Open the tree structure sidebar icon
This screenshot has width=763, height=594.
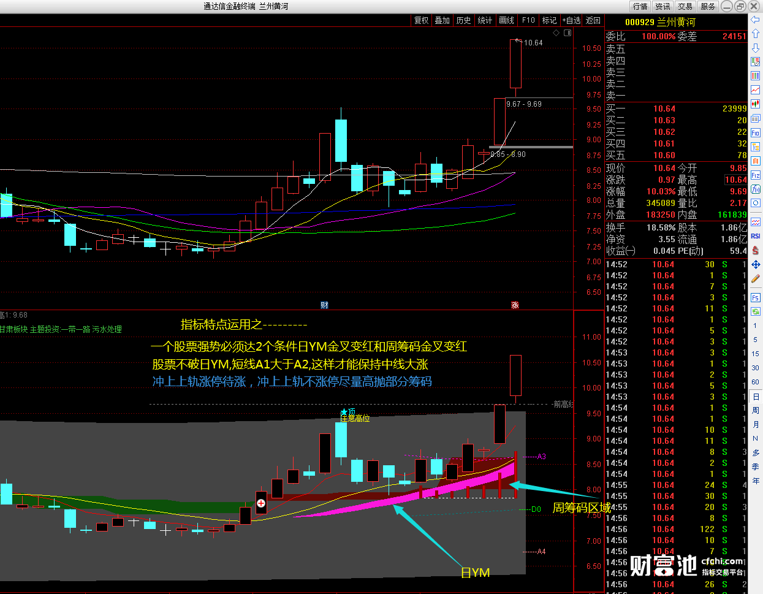pyautogui.click(x=756, y=147)
